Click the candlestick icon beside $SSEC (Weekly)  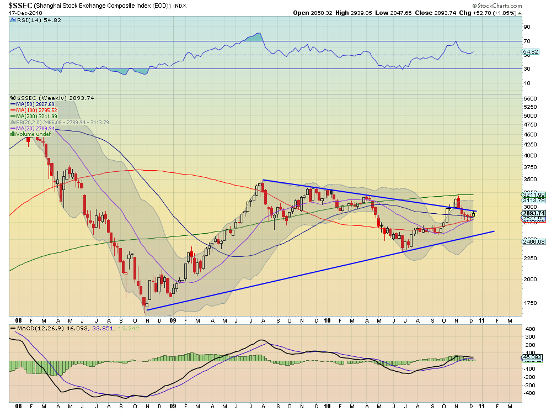click(13, 98)
